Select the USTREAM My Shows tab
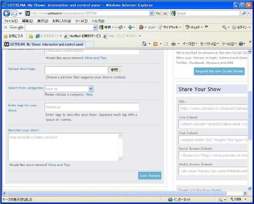Screen dimensions: 254x204 pos(44,44)
